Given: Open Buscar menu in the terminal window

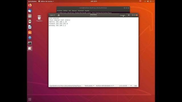Looking at the screenshot, I should (x=74, y=11).
